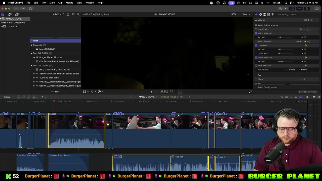Expand Burger Planet Pictures clip
The width and height of the screenshot is (322, 181).
[x=34, y=57]
